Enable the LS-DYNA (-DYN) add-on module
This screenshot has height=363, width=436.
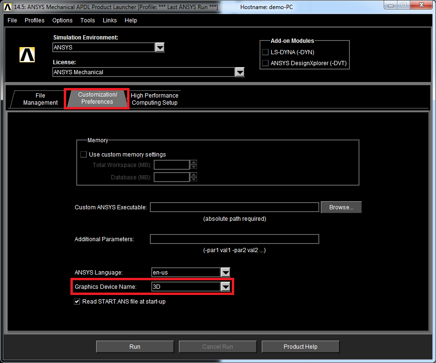[x=266, y=52]
